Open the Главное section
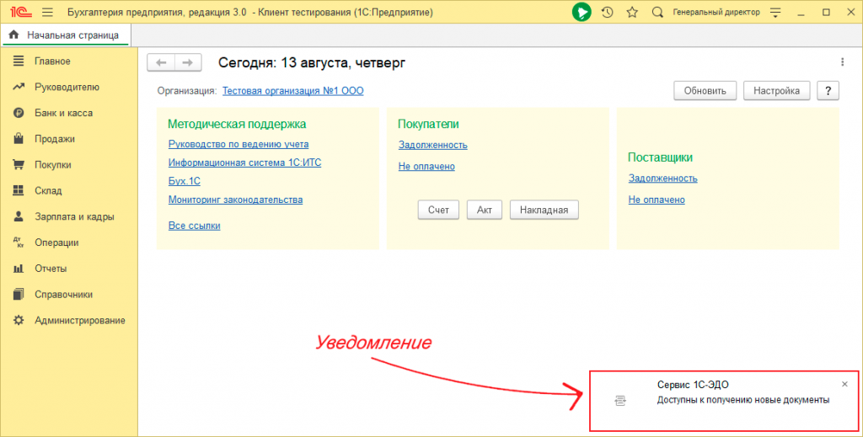Screen dimensions: 863x437 [52, 61]
